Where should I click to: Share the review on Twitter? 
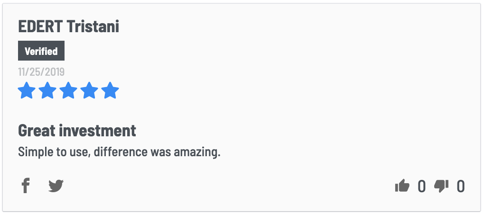coord(56,186)
